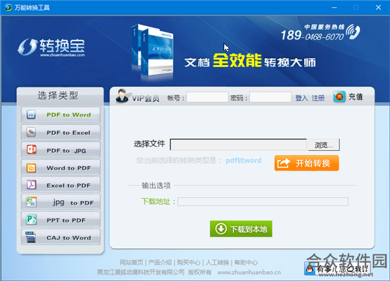This screenshot has width=390, height=281.
Task: Click the PDF icon beside Excel to PDF
Action: (31, 185)
